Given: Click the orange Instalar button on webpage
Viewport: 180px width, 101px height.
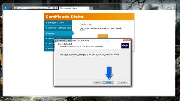Looking at the screenshot, I should [x=102, y=36].
